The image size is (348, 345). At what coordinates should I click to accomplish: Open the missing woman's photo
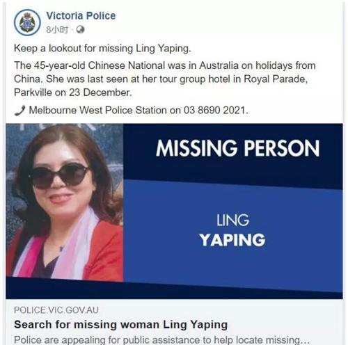(x=65, y=201)
